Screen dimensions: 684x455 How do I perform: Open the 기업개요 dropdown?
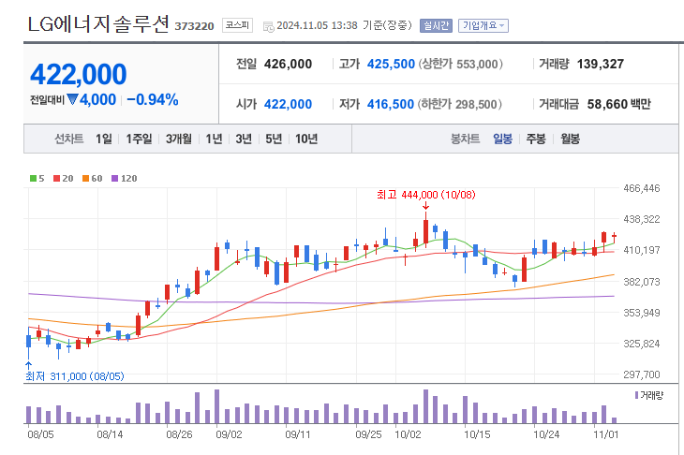click(483, 25)
